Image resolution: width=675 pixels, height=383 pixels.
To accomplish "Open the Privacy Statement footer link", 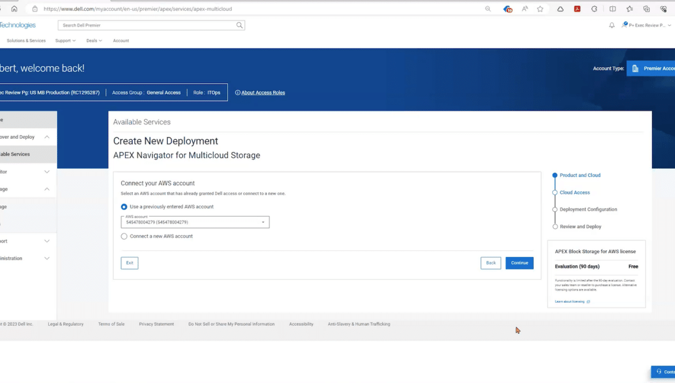I will pyautogui.click(x=156, y=324).
